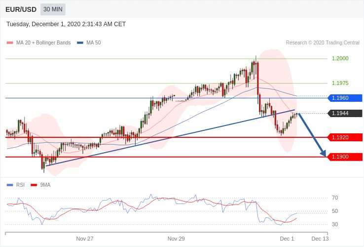The height and width of the screenshot is (247, 364).
Task: Click the RSI 30 level label
Action: 335,224
